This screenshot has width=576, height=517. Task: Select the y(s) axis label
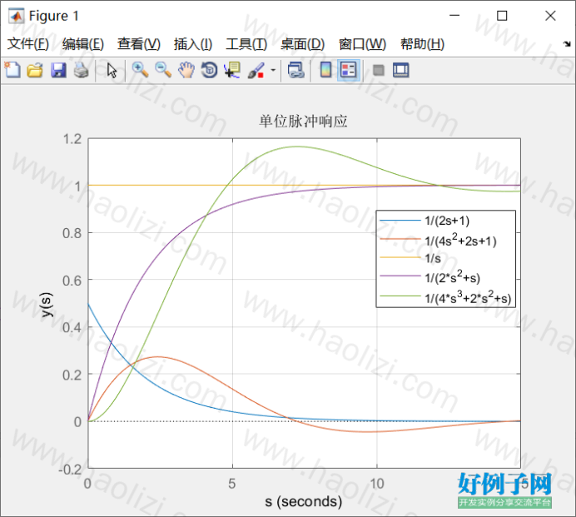pyautogui.click(x=47, y=305)
